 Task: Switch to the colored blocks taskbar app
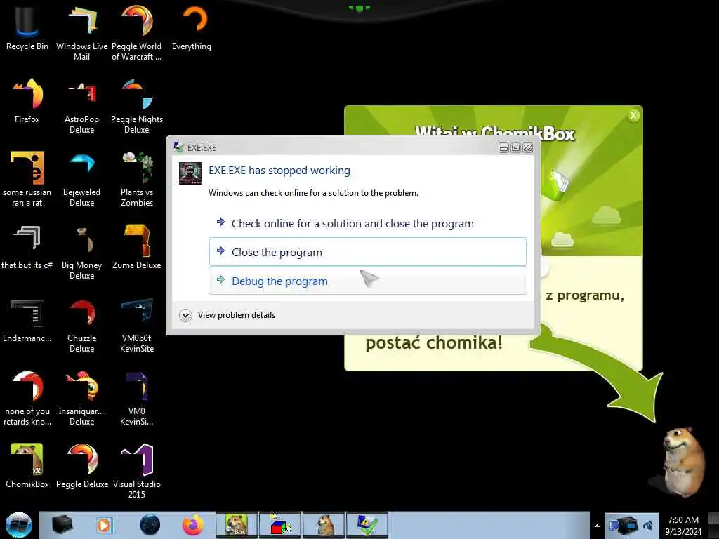[280, 525]
